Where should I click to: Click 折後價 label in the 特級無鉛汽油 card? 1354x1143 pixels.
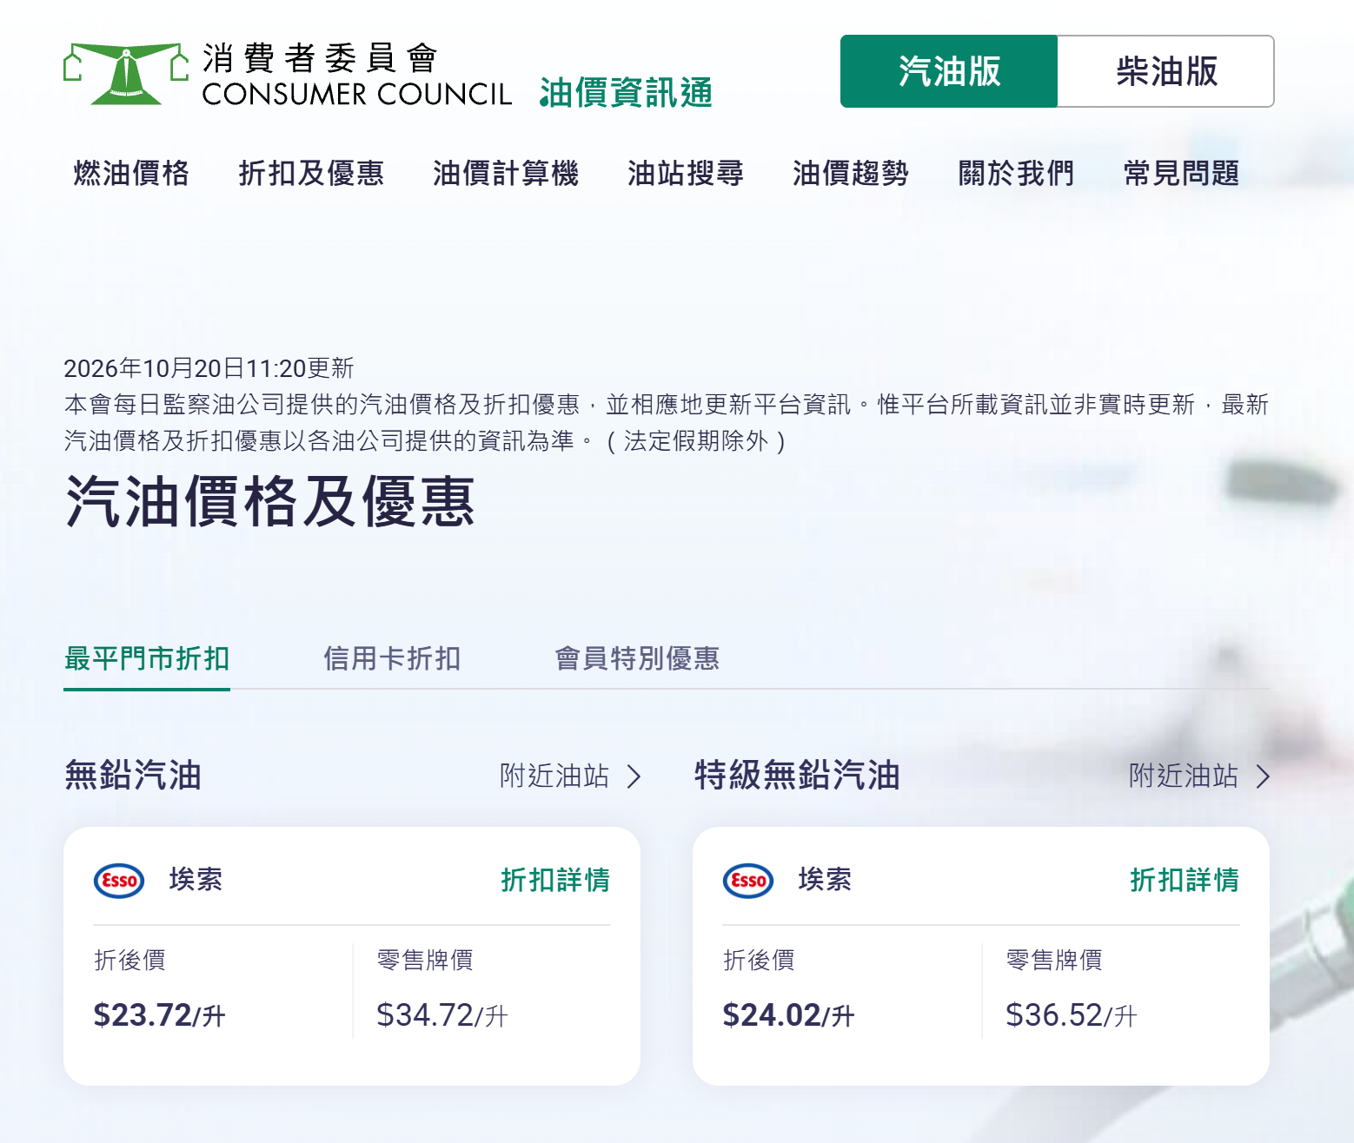pos(759,960)
